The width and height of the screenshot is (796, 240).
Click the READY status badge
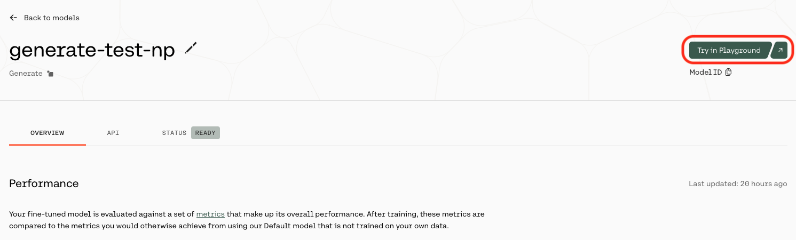[x=205, y=133]
